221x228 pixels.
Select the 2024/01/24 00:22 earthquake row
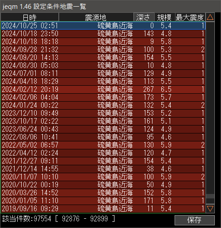pyautogui.click(x=103, y=105)
